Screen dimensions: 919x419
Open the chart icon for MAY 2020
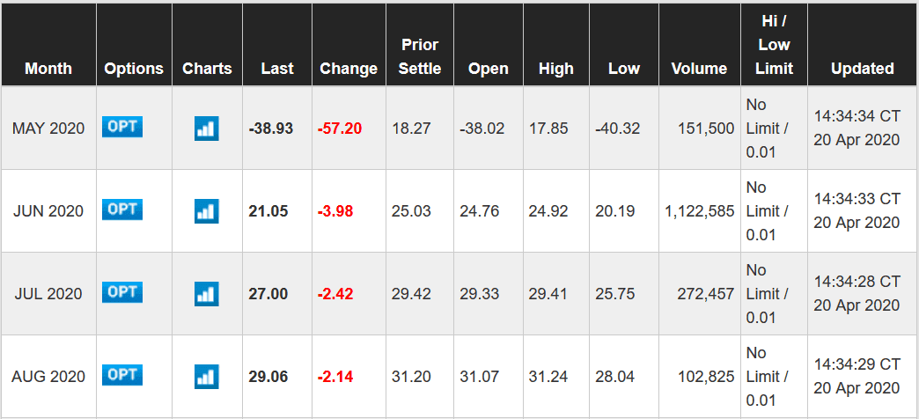[x=206, y=129]
